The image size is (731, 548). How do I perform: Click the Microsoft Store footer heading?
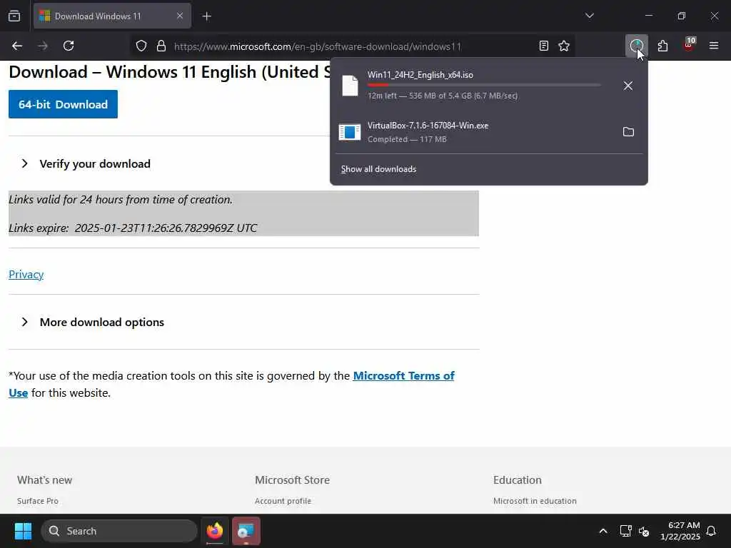(x=292, y=480)
